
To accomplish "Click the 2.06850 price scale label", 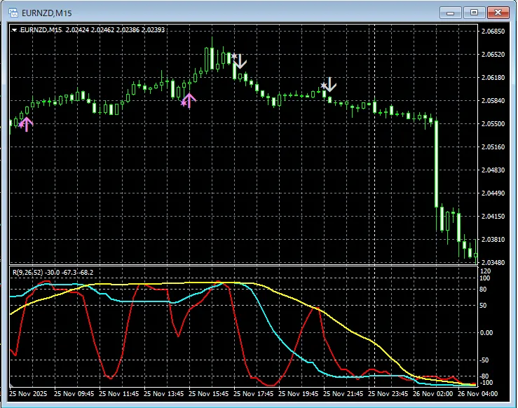I will [493, 32].
